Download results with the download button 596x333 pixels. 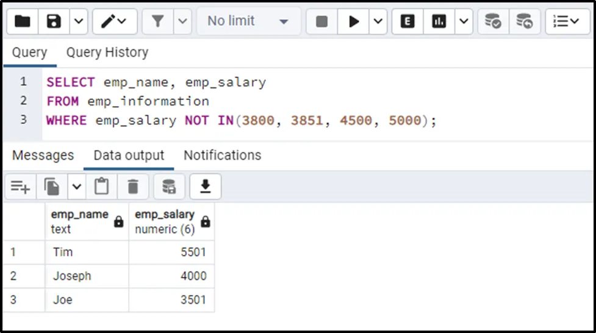point(205,187)
